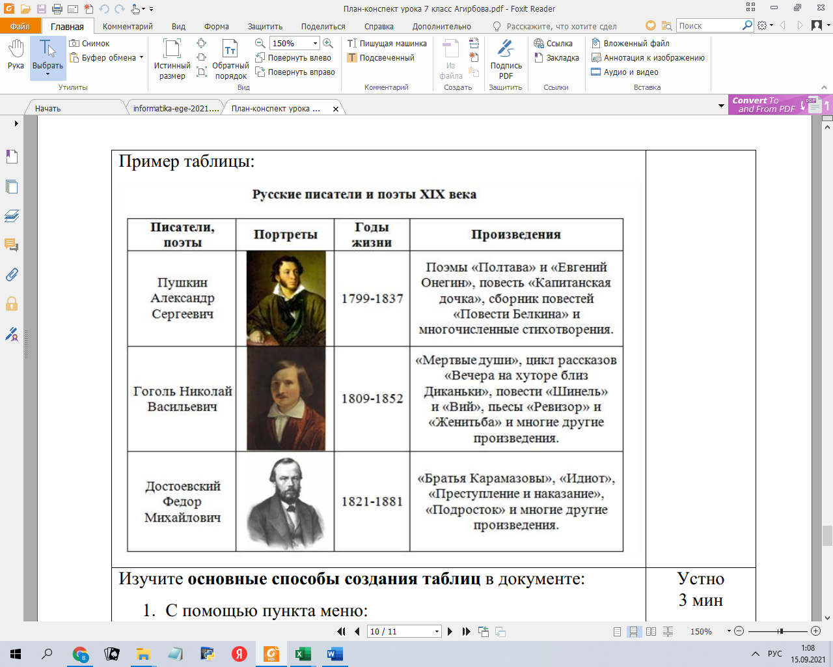The width and height of the screenshot is (833, 667).
Task: Insert Аудио и видео
Action: coord(625,72)
